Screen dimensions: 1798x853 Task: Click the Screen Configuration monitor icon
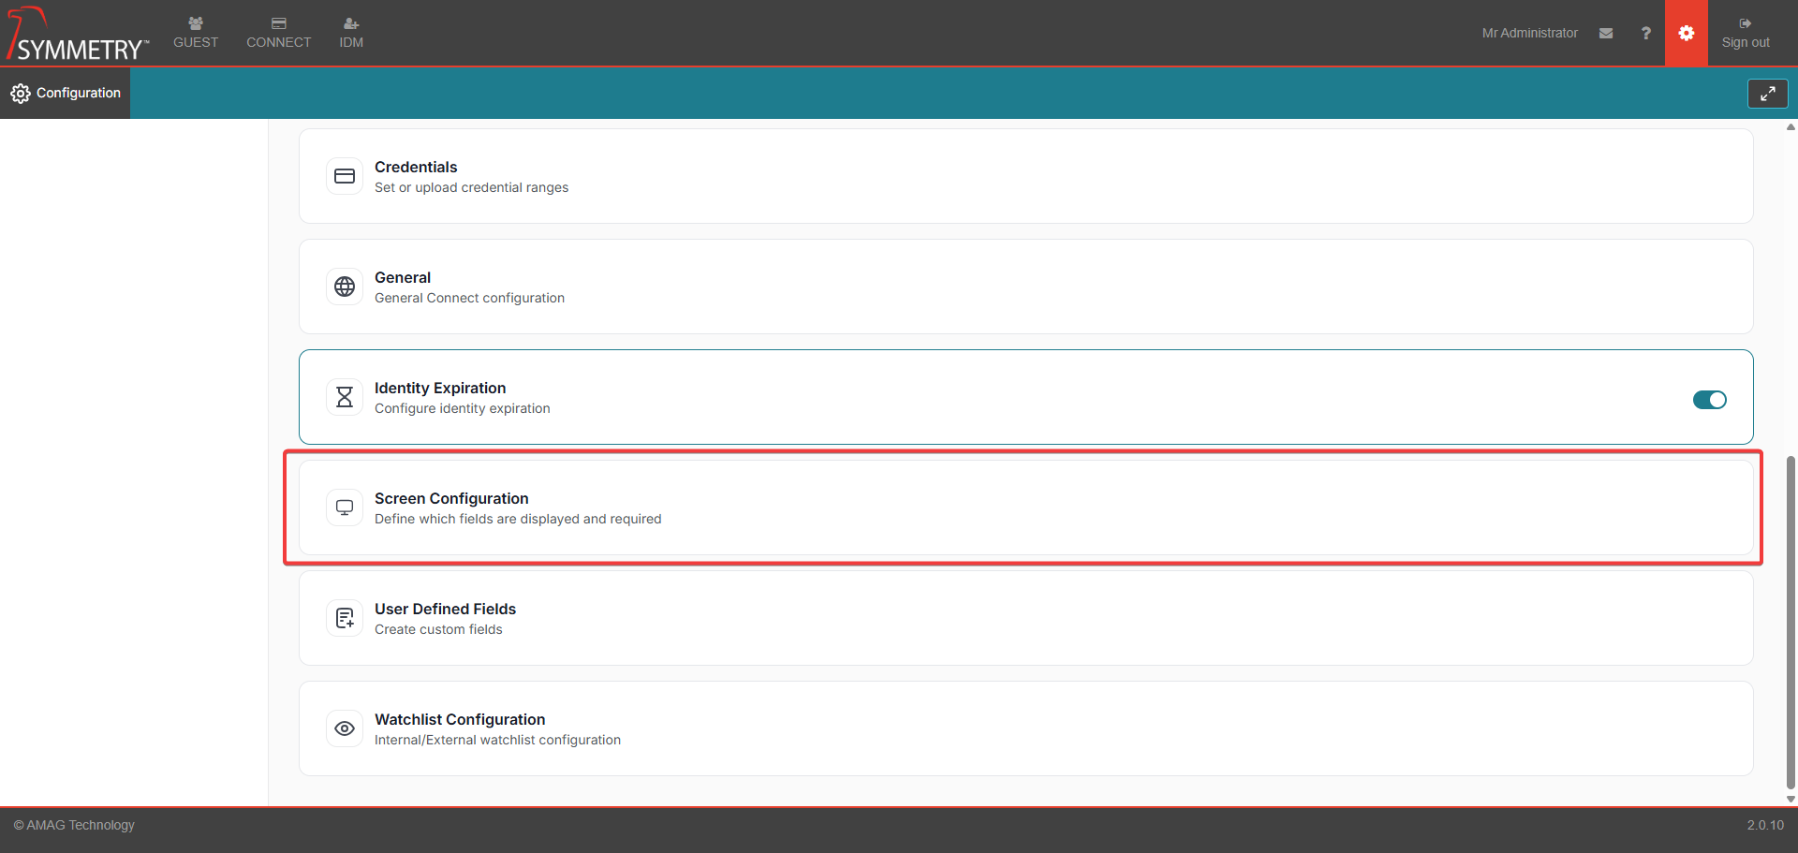(345, 507)
